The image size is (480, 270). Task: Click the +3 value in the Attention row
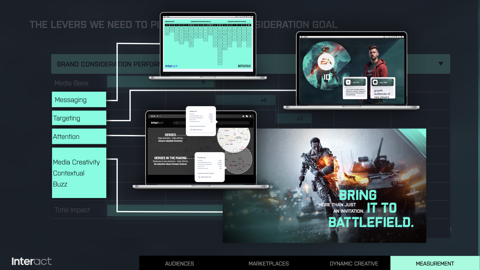click(299, 118)
